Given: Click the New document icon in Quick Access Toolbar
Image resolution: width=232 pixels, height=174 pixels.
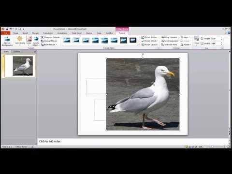Looking at the screenshot, I should coord(20,29).
